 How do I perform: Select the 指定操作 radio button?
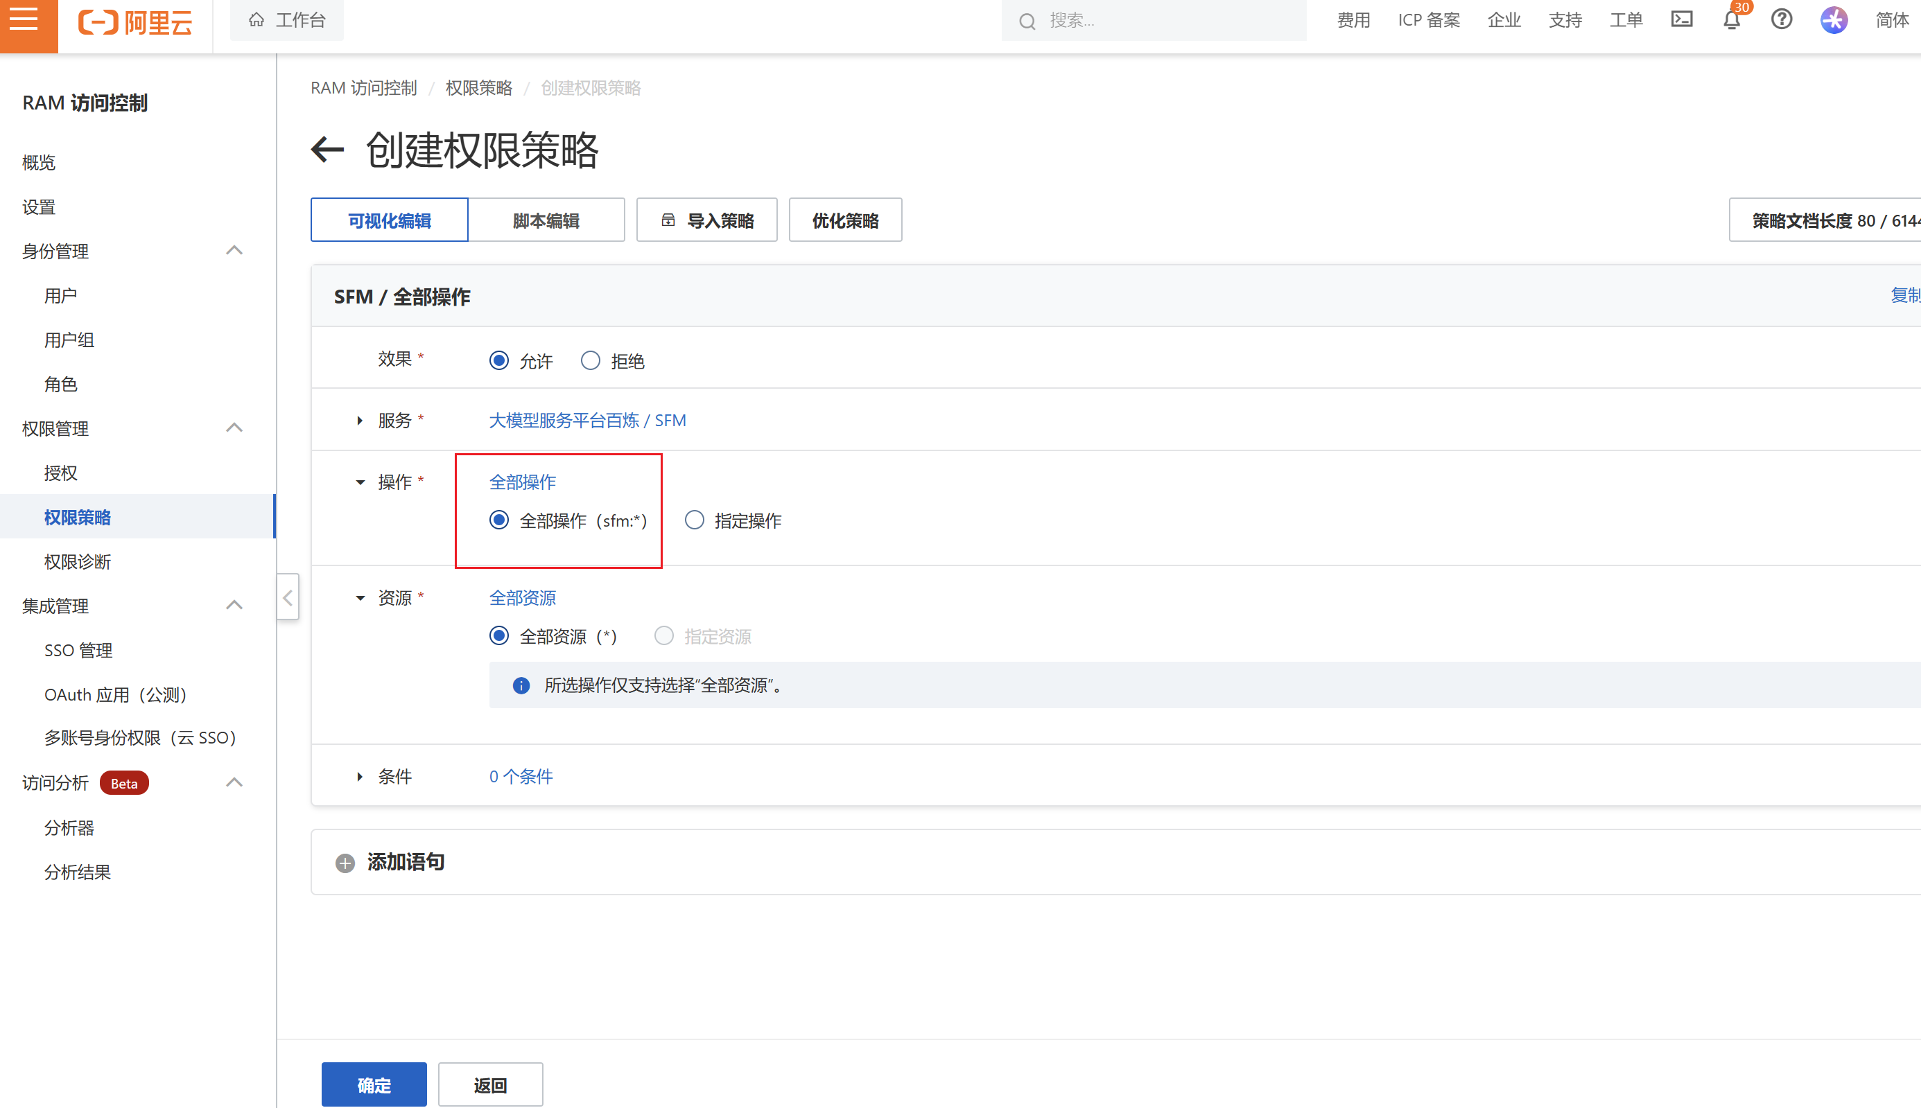tap(694, 520)
